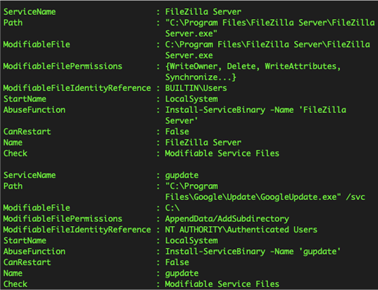
Task: Click the CanRestart label in the gupdate entry
Action: [x=27, y=262]
